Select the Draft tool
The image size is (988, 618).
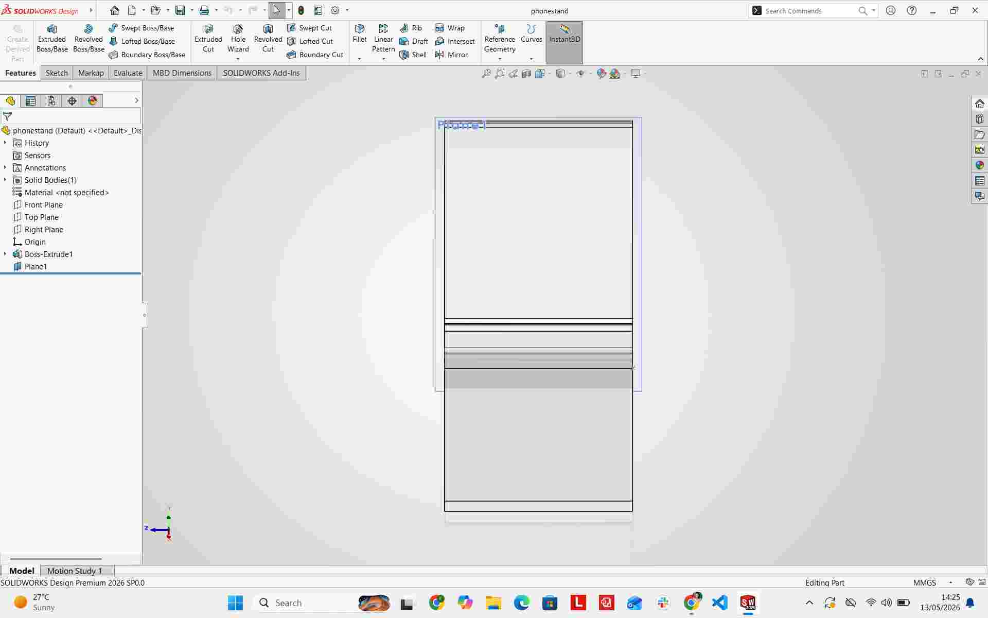point(414,41)
